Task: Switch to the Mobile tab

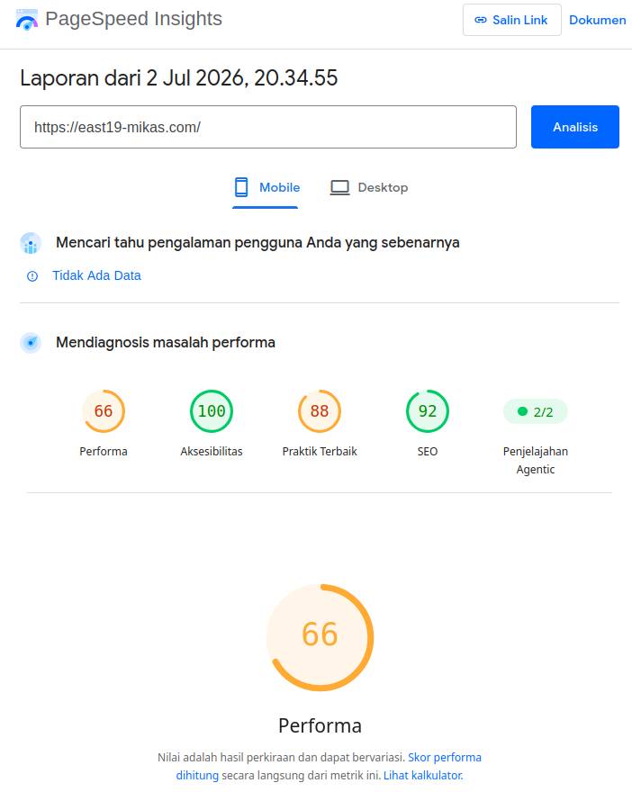Action: 266,188
